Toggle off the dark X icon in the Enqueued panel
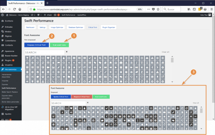 coord(111,108)
